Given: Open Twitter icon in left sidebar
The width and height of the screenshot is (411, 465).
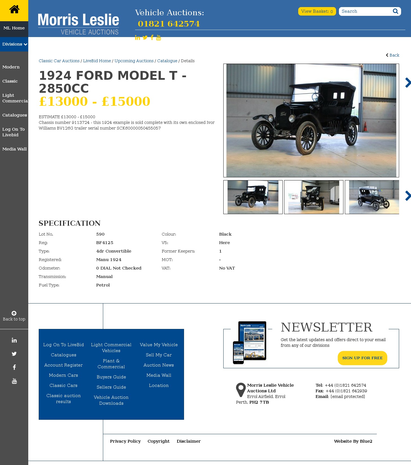Looking at the screenshot, I should click(x=14, y=354).
